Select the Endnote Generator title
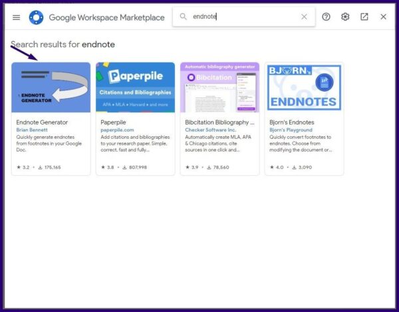The width and height of the screenshot is (399, 312). point(42,122)
